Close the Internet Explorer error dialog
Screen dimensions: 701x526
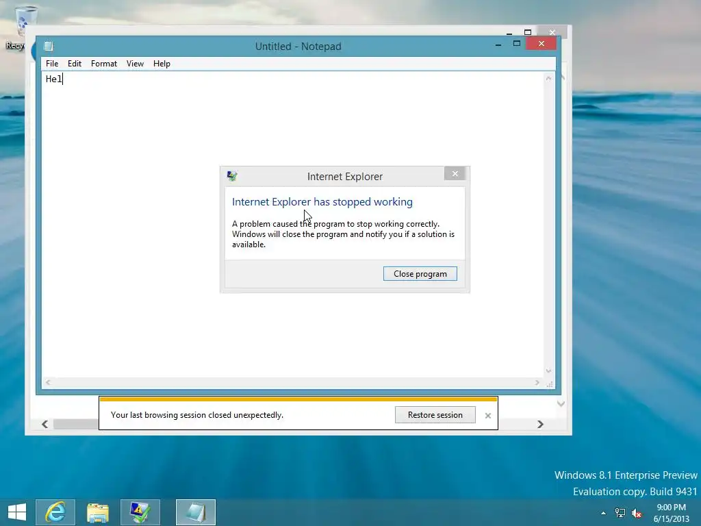(x=455, y=173)
